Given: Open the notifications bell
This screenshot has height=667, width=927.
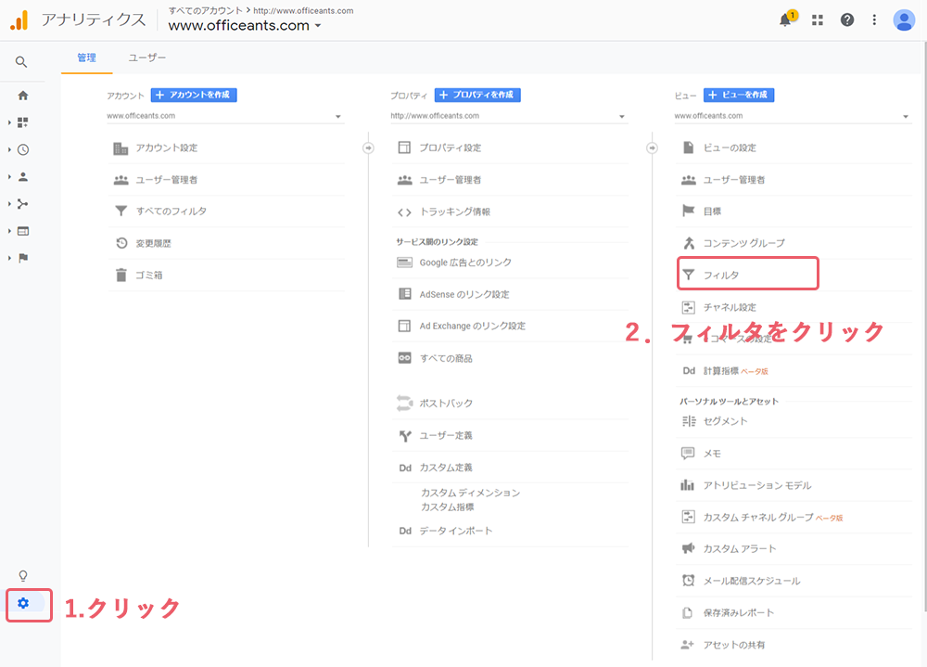Looking at the screenshot, I should tap(785, 20).
